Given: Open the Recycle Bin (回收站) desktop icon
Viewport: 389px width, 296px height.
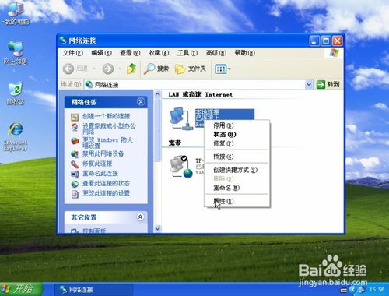Looking at the screenshot, I should click(x=16, y=94).
